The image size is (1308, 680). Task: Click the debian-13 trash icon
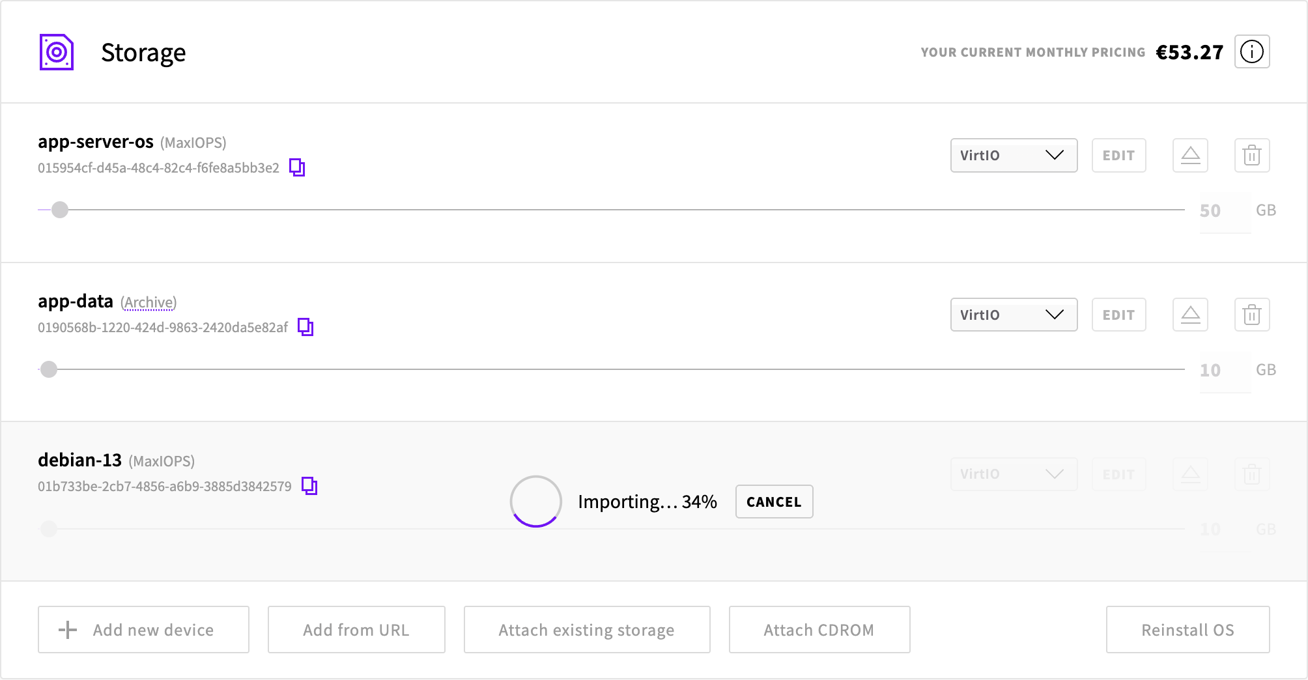pyautogui.click(x=1252, y=474)
